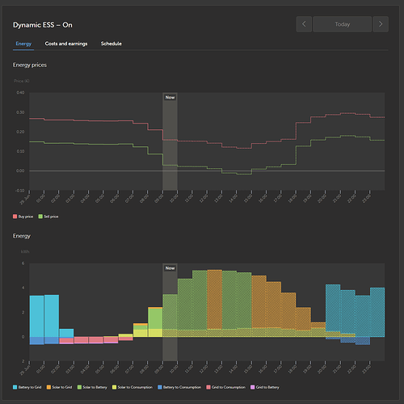Screen dimensions: 404x404
Task: Toggle Battery to Consumption legend entry
Action: click(x=179, y=387)
